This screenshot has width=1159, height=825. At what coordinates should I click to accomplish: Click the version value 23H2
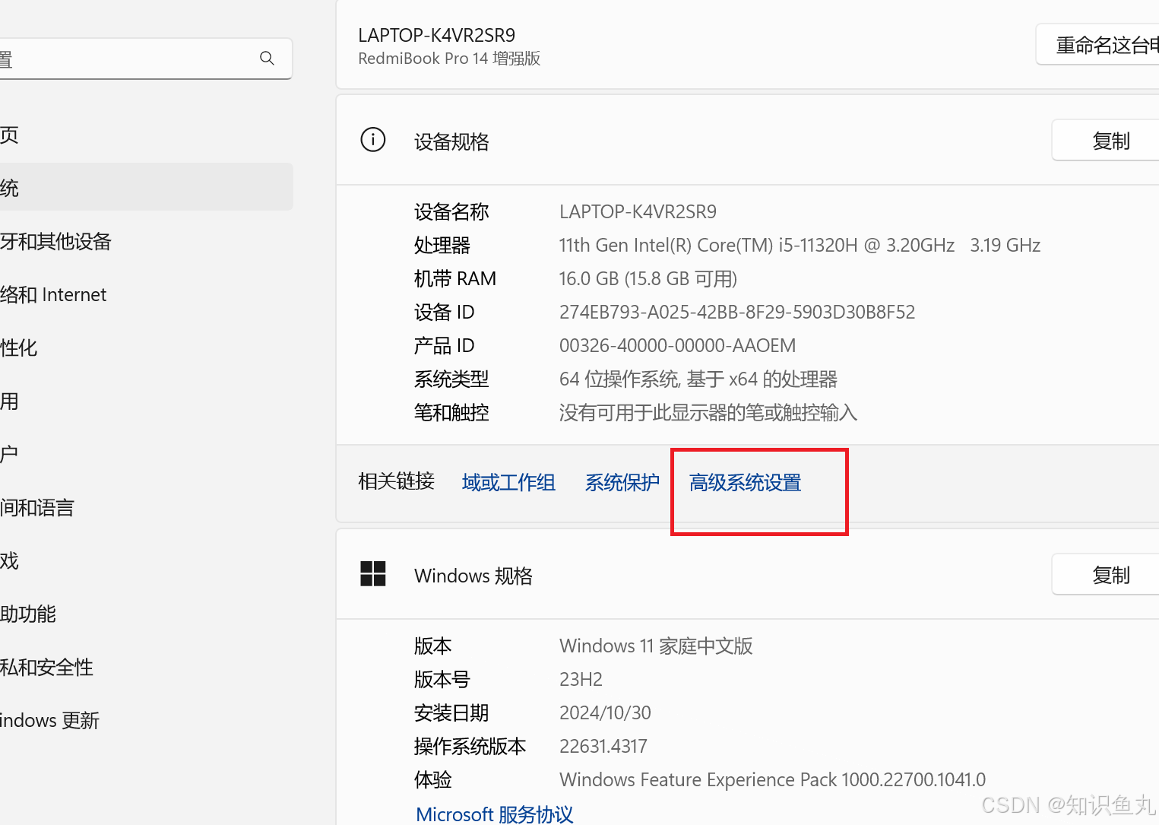(581, 679)
